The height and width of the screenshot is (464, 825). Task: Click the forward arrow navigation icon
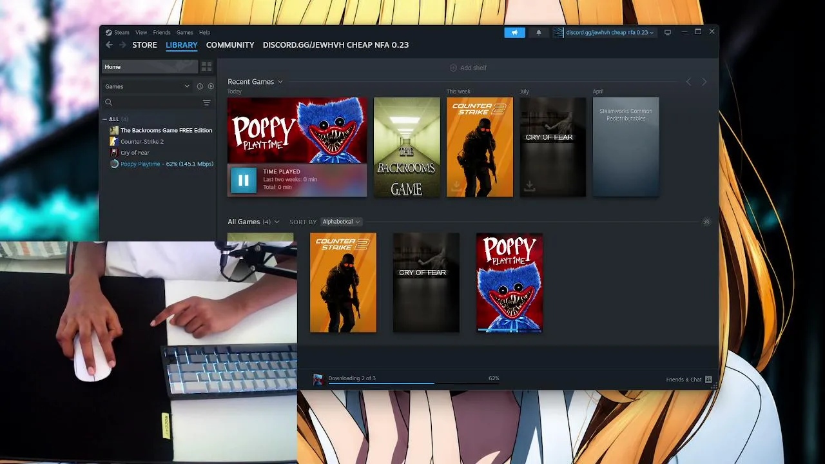pos(121,45)
